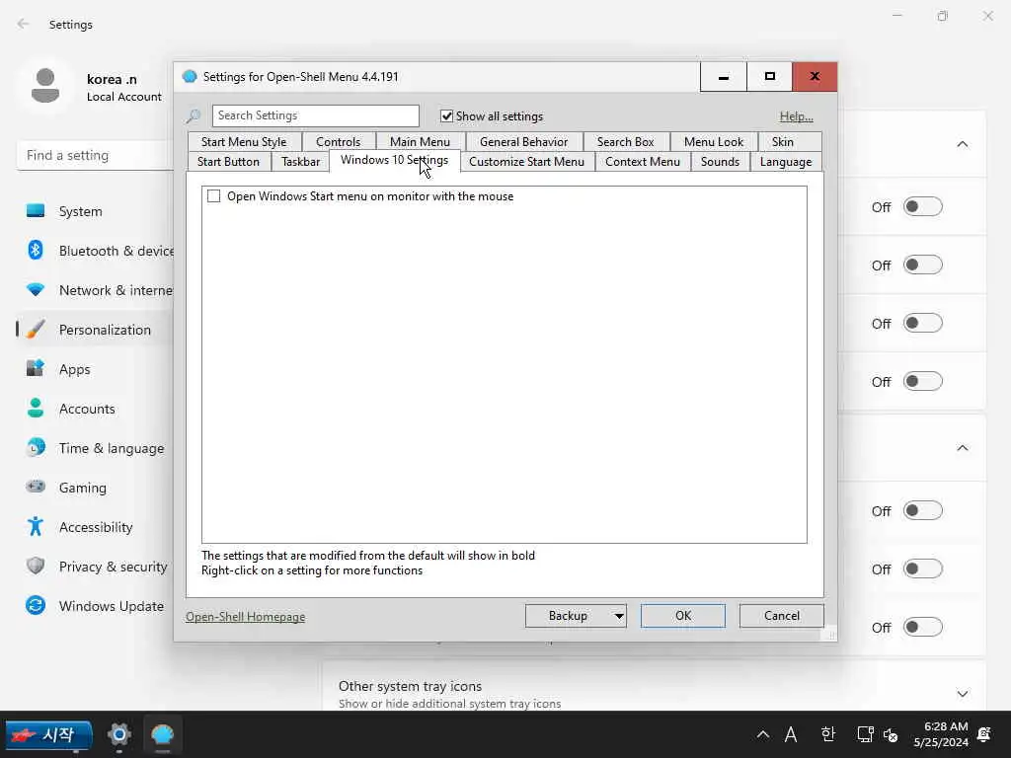Viewport: 1011px width, 758px height.
Task: Turn on the second Off toggle in Settings
Action: tap(923, 265)
